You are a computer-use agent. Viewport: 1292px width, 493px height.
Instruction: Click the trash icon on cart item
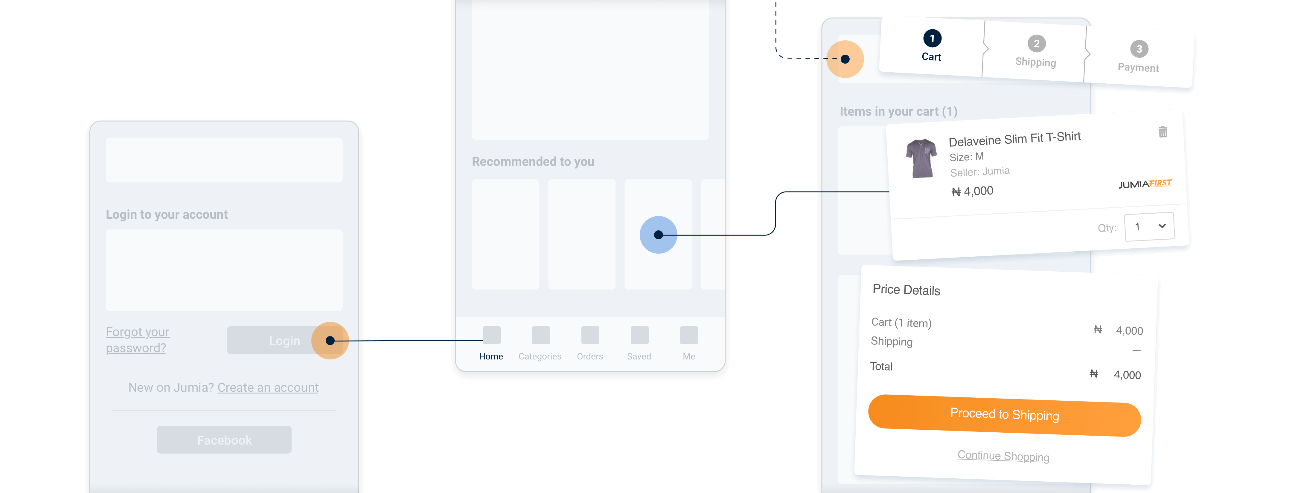[x=1163, y=132]
